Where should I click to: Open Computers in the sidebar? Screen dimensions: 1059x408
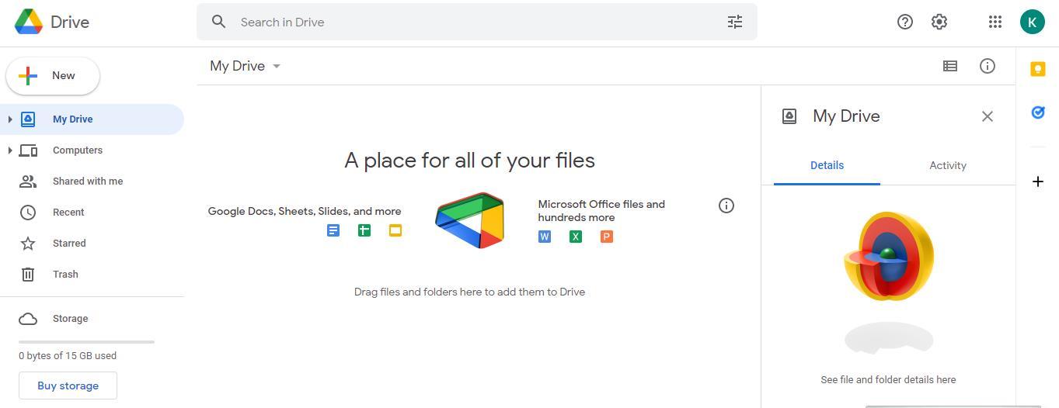coord(92,150)
